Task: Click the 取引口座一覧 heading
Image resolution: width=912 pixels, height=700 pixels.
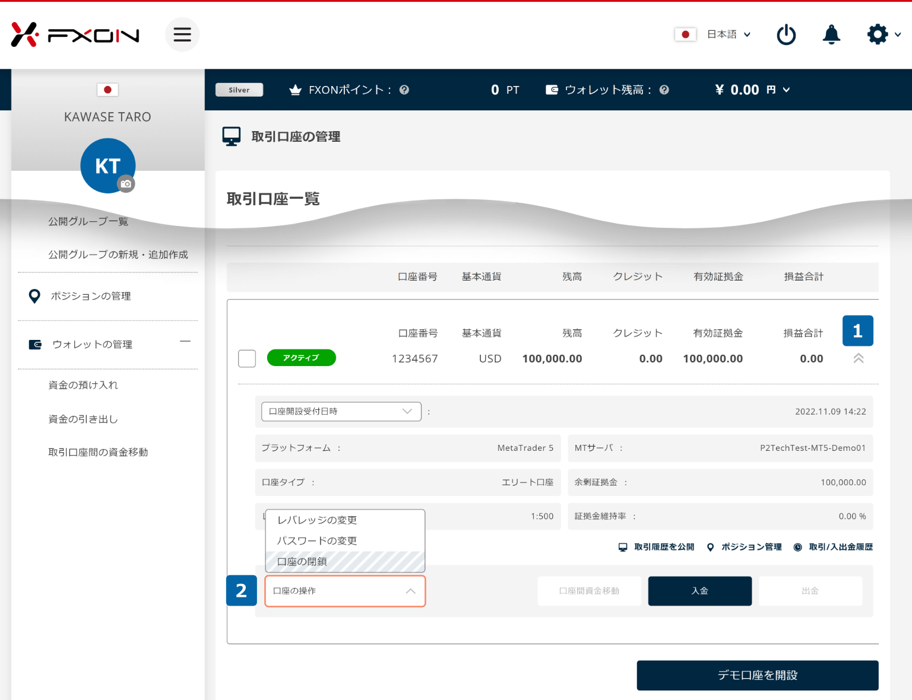Action: 273,199
